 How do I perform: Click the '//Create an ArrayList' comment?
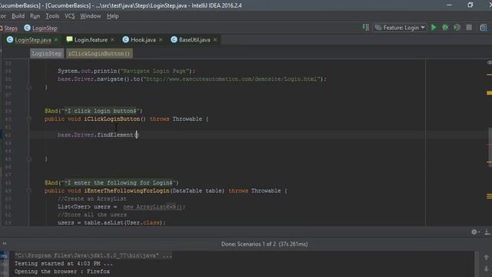click(92, 199)
